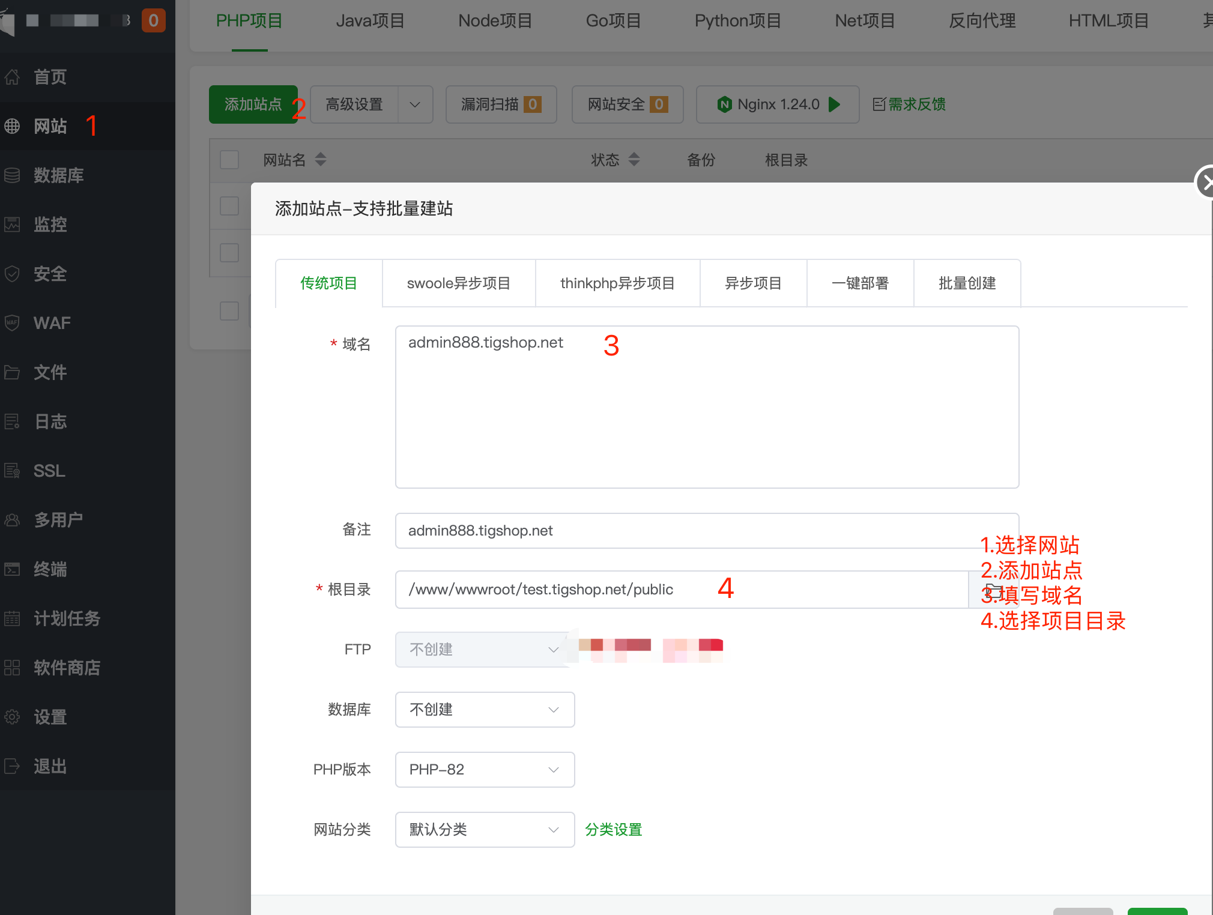The width and height of the screenshot is (1213, 915).
Task: Switch to the Go项目 tab
Action: (614, 21)
